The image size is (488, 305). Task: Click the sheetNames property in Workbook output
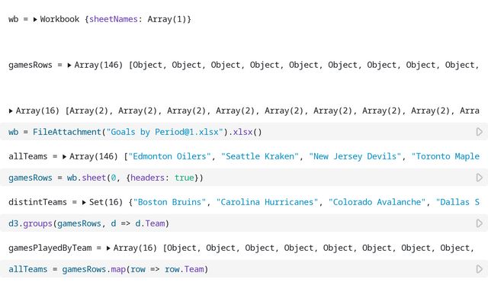[115, 19]
